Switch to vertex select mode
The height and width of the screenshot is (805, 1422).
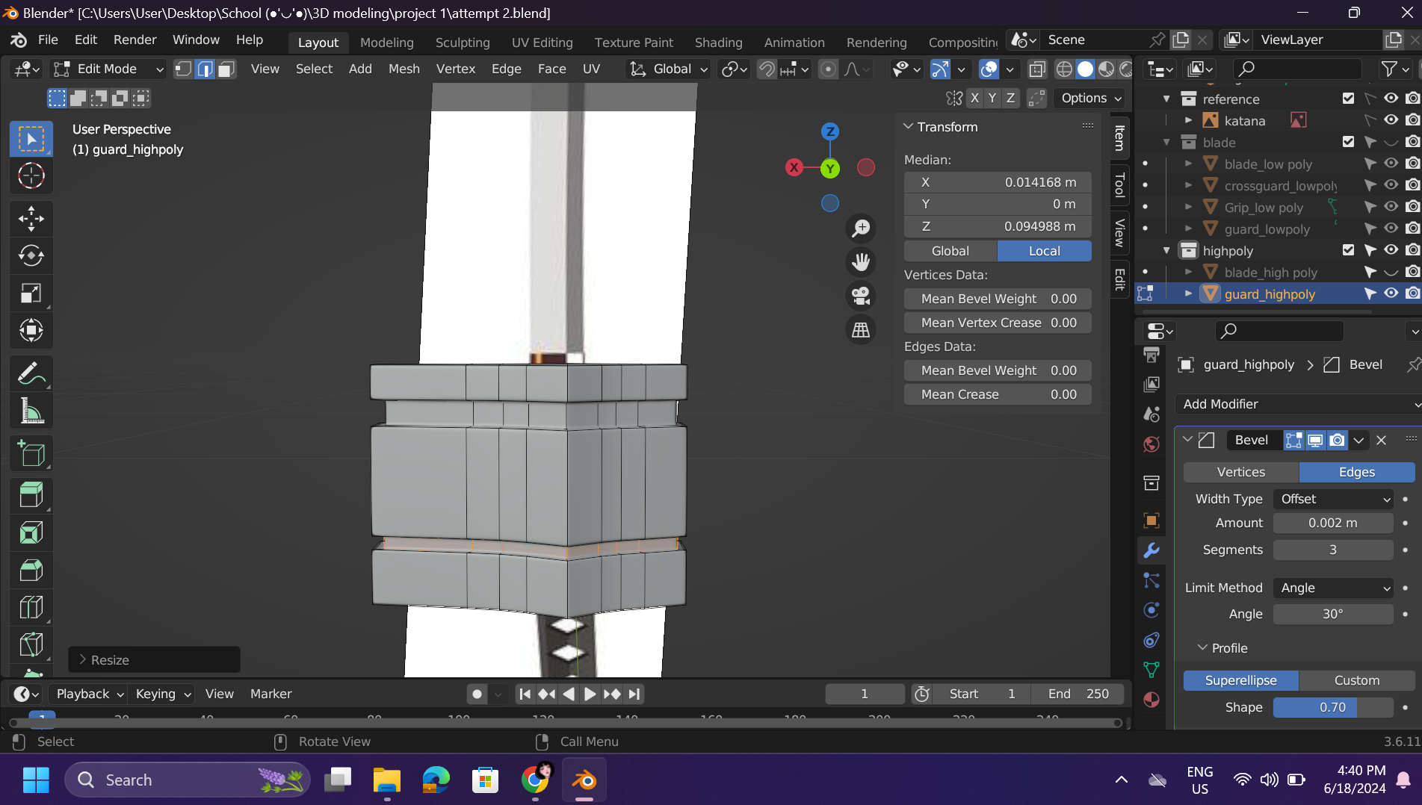[183, 69]
